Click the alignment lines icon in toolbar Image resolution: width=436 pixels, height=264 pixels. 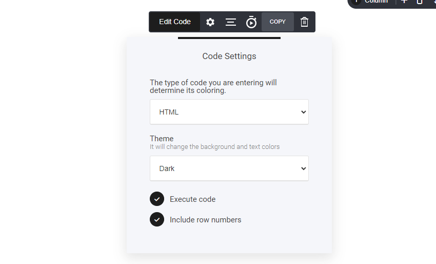click(x=231, y=22)
